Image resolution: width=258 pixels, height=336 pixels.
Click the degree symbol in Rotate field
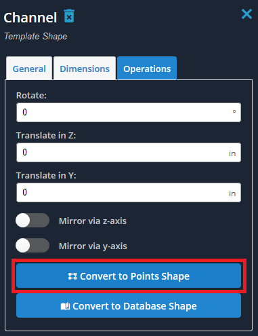pos(234,111)
